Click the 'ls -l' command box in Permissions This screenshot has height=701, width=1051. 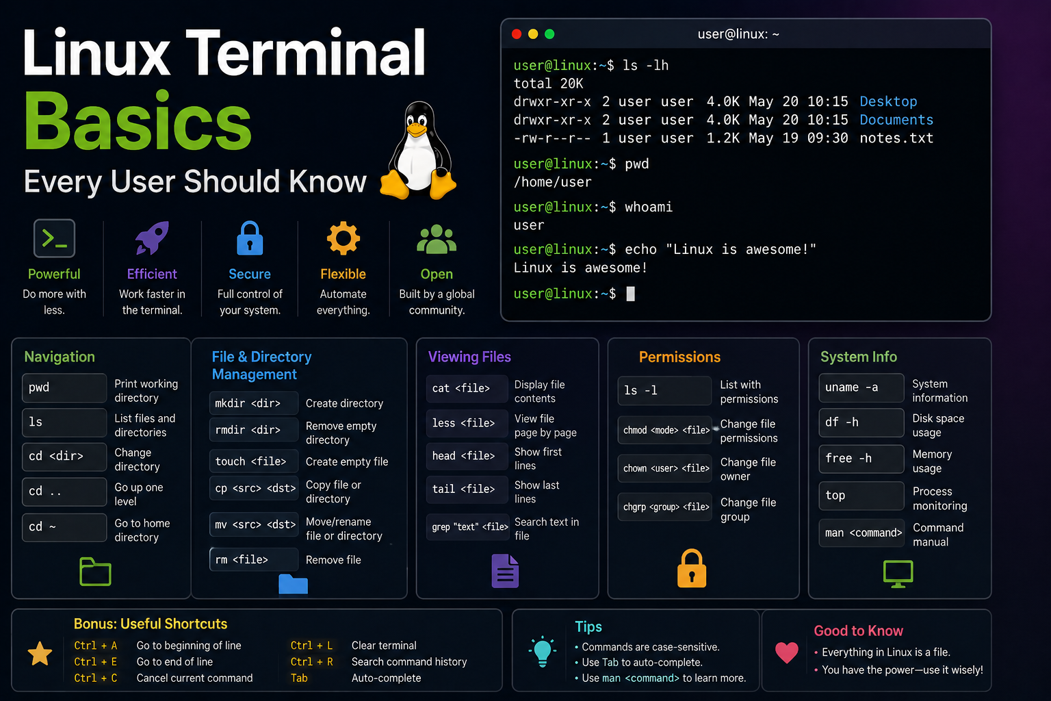pos(664,390)
